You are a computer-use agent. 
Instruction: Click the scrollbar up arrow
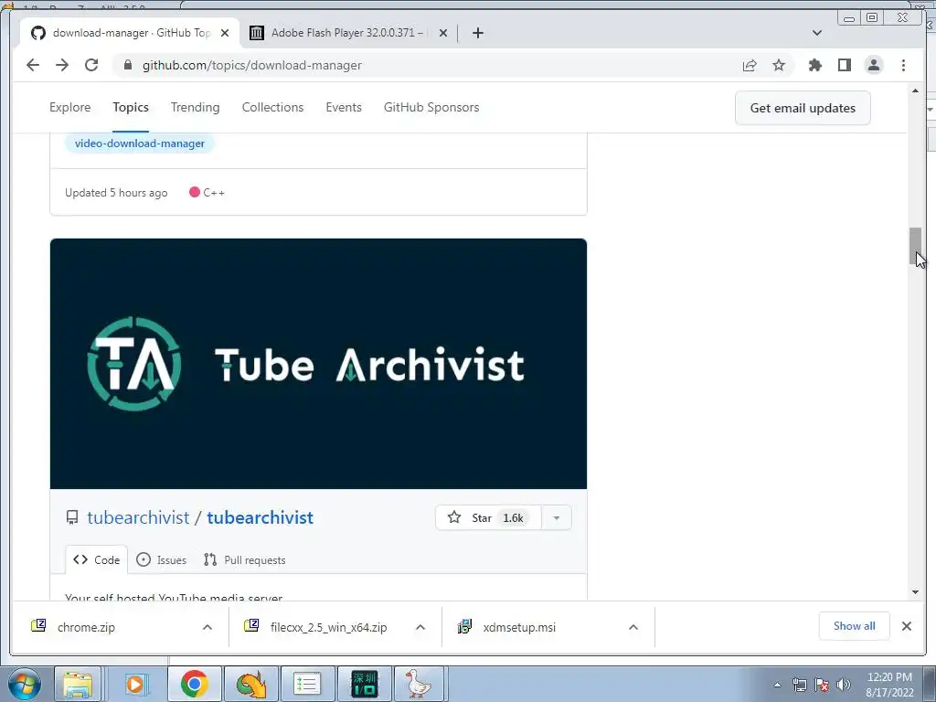click(x=915, y=90)
